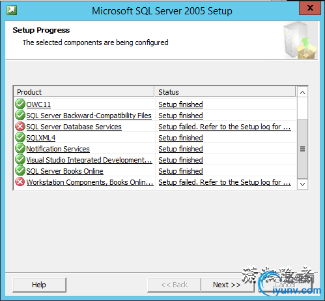Open the Notification Services link
The image size is (325, 301).
(58, 149)
